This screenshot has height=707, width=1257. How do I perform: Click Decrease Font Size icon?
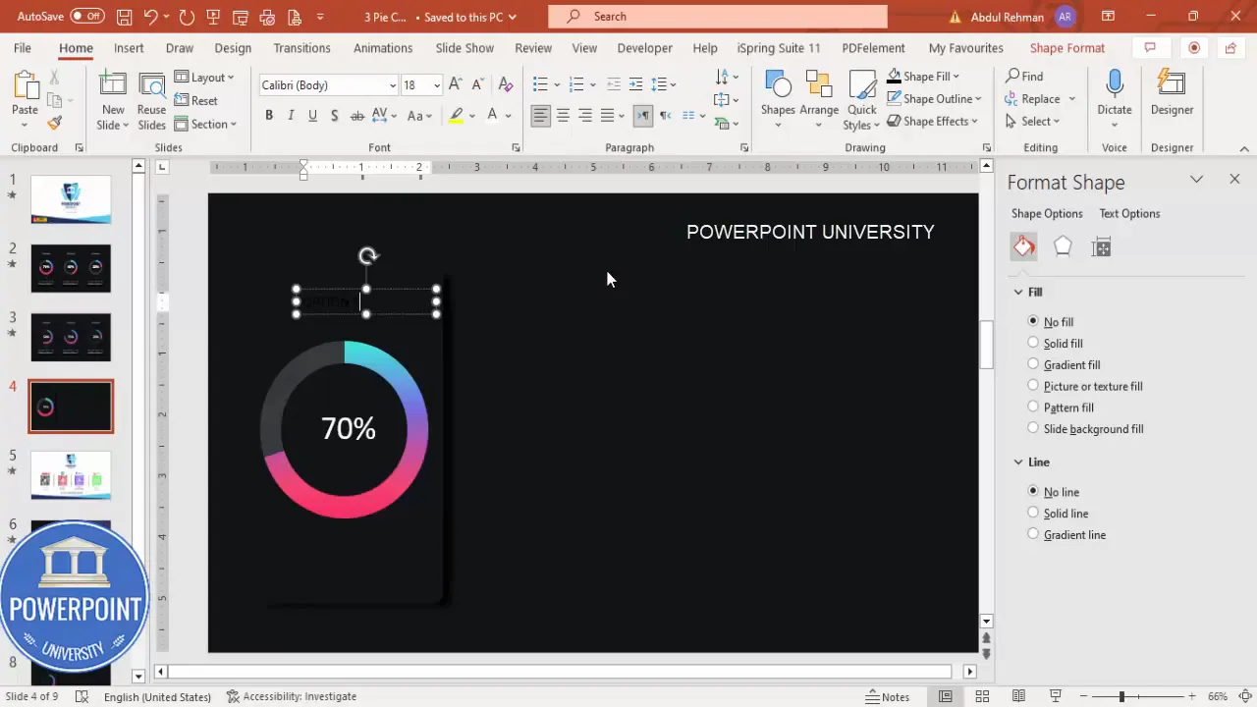(x=480, y=85)
